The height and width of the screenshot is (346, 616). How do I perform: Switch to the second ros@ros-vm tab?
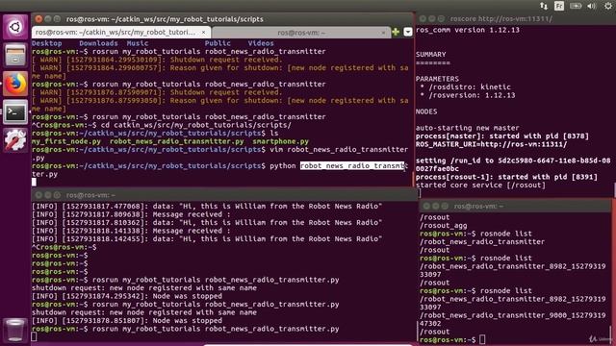(301, 33)
